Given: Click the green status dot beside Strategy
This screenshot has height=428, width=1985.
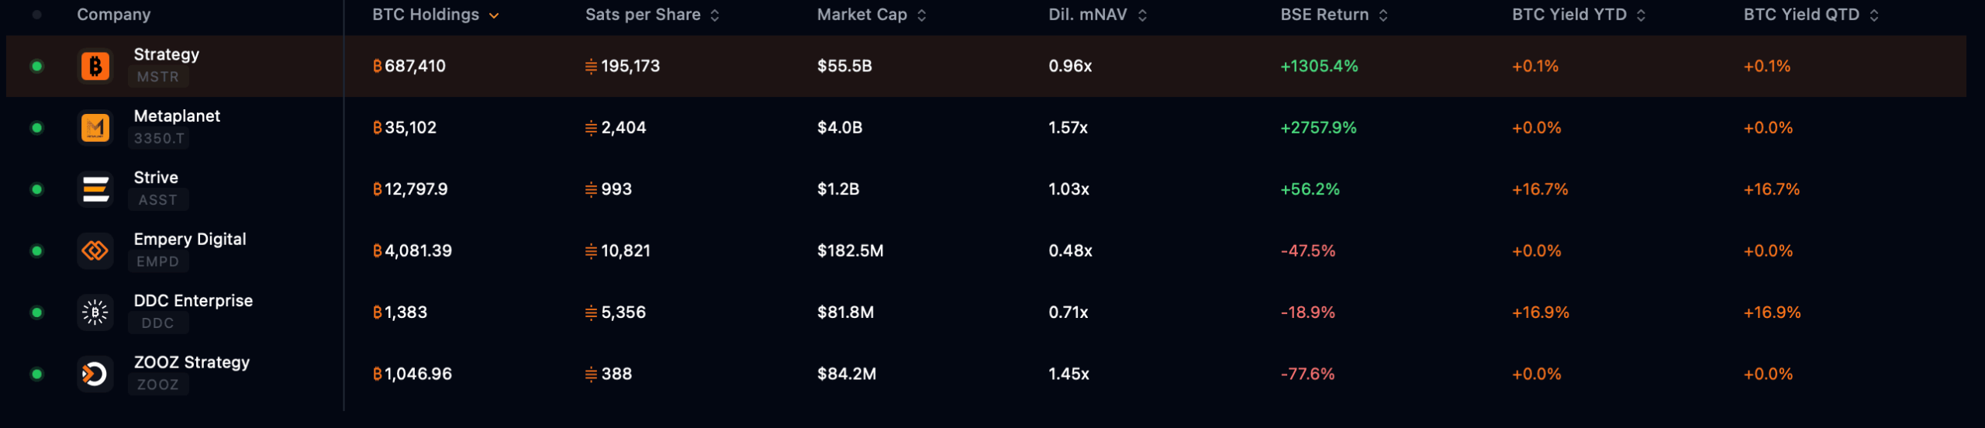Looking at the screenshot, I should tap(36, 66).
